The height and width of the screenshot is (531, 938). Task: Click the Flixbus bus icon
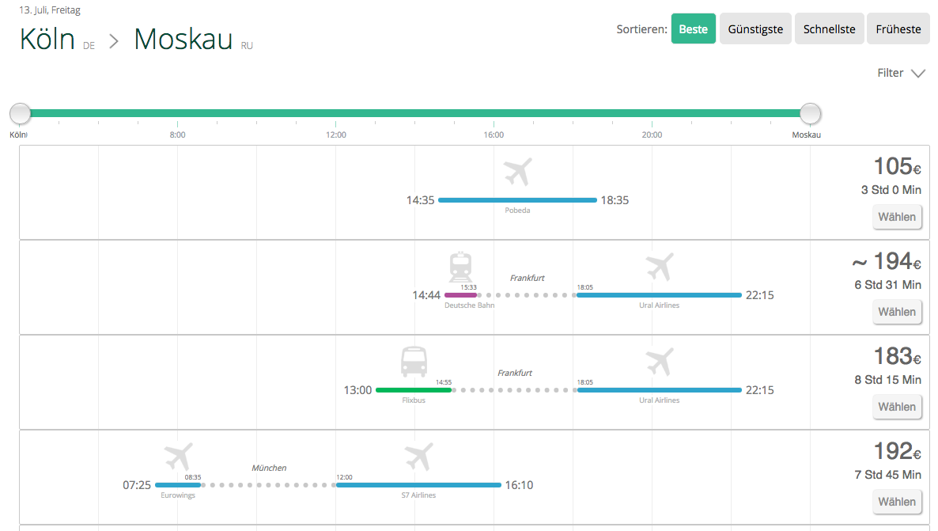tap(414, 362)
